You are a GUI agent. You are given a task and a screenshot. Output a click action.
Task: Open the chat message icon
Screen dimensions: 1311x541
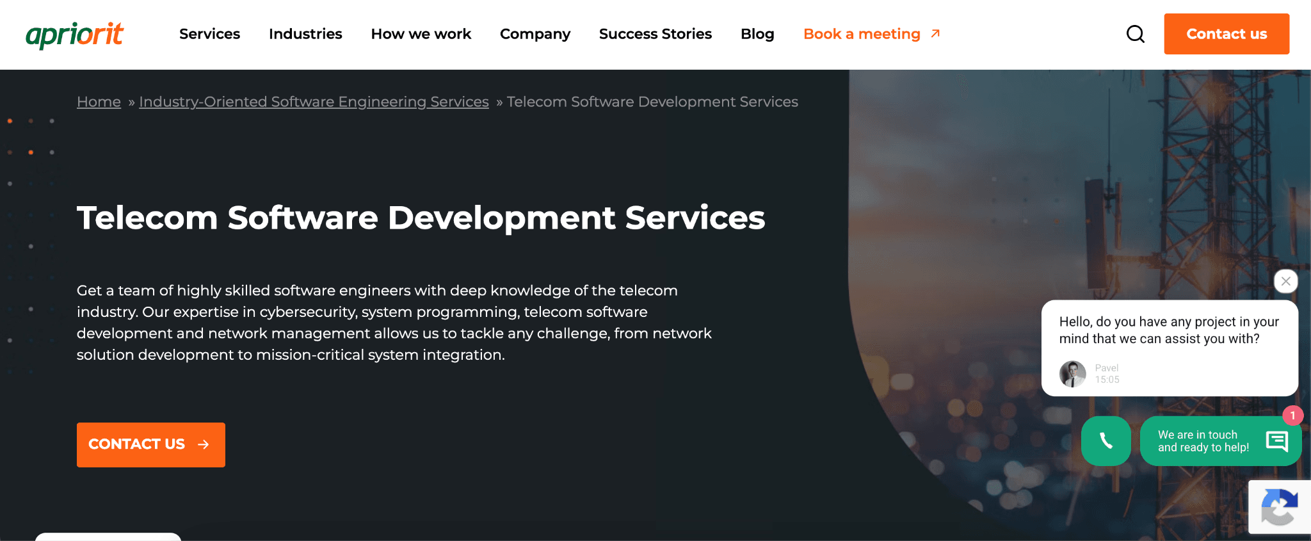(x=1277, y=441)
